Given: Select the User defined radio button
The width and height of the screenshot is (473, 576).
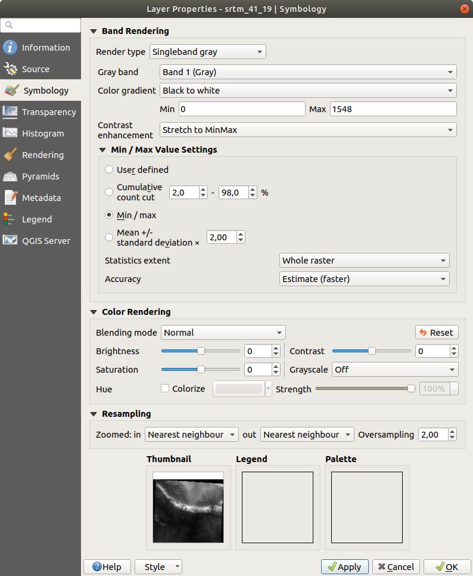Looking at the screenshot, I should point(109,170).
